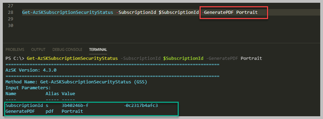Click the Name column header in output
The image size is (323, 119).
coord(11,94)
